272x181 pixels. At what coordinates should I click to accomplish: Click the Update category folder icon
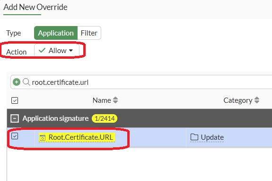194,137
